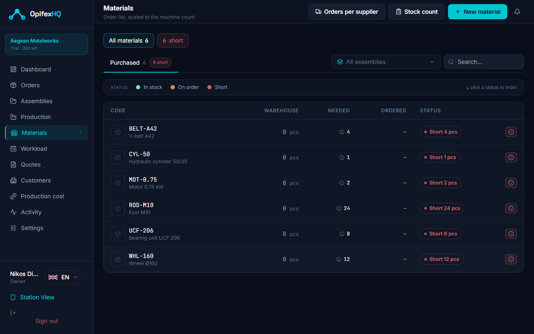534x334 pixels.
Task: Open the EN language selector
Action: (x=63, y=277)
